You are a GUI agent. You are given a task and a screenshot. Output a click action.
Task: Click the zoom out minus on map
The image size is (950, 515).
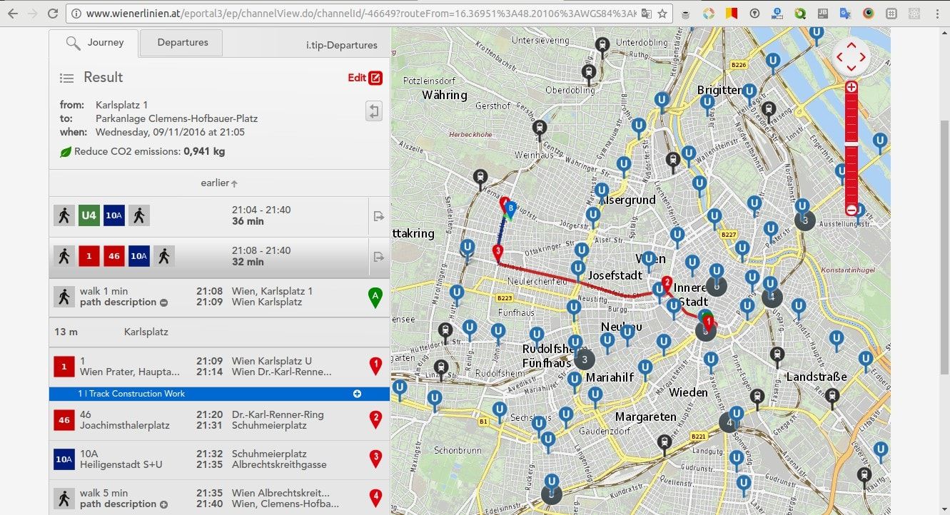851,209
